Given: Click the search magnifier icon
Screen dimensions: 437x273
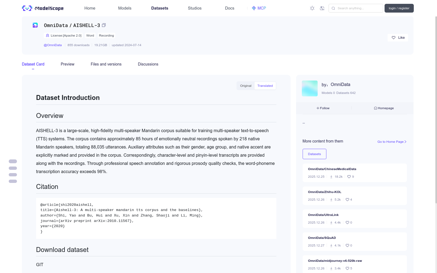Looking at the screenshot, I should [333, 8].
